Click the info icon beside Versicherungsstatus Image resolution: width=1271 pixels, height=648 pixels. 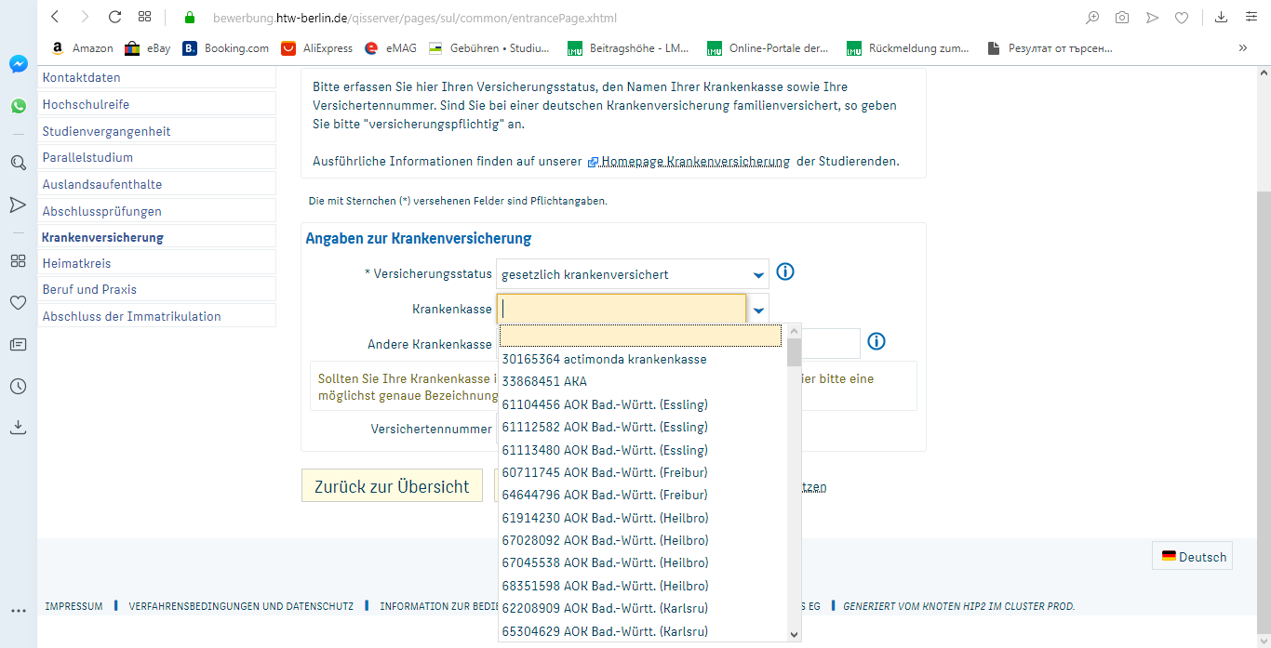(785, 272)
